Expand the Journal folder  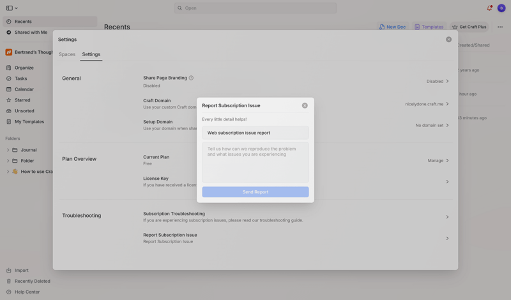[8, 150]
